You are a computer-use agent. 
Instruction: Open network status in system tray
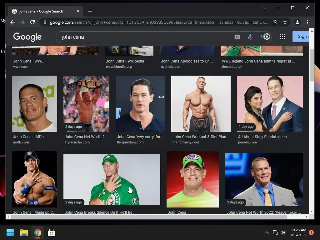[x=276, y=232]
